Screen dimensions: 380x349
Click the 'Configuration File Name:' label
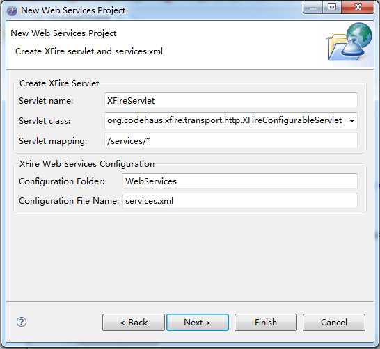(69, 201)
